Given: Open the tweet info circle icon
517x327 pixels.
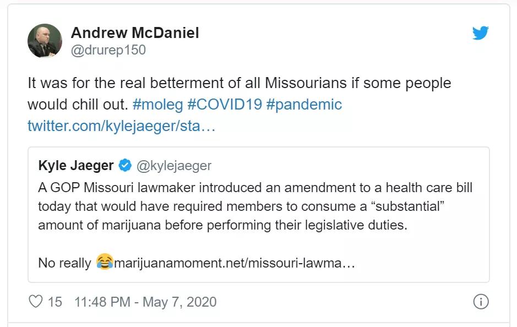Looking at the screenshot, I should (481, 302).
